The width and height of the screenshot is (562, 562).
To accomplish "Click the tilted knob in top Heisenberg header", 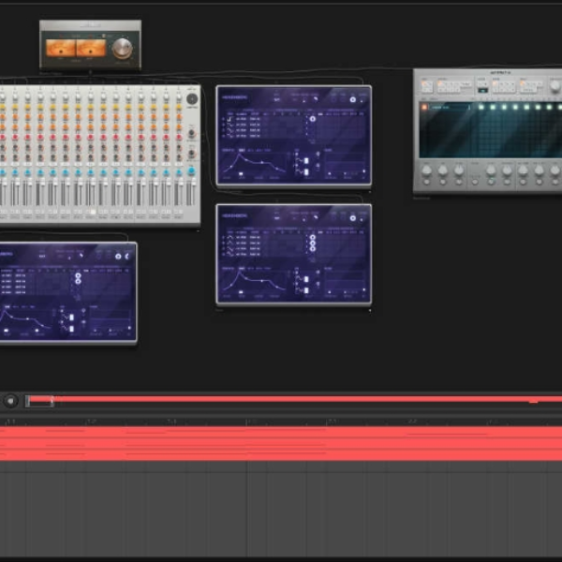I will (316, 98).
